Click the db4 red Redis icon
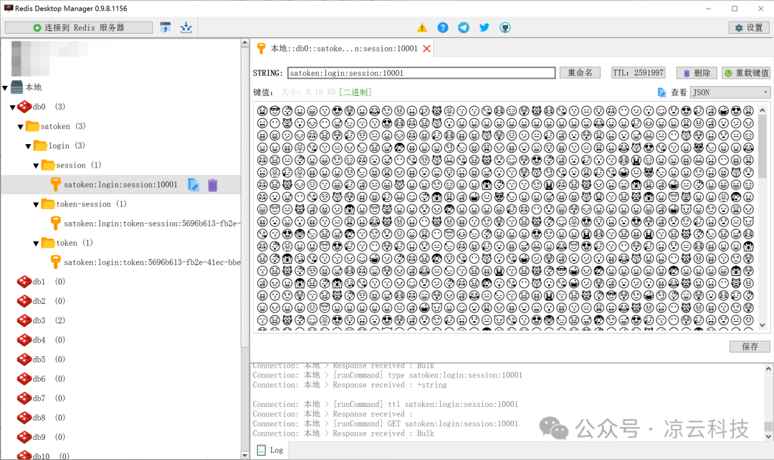Image resolution: width=774 pixels, height=460 pixels. (x=24, y=340)
